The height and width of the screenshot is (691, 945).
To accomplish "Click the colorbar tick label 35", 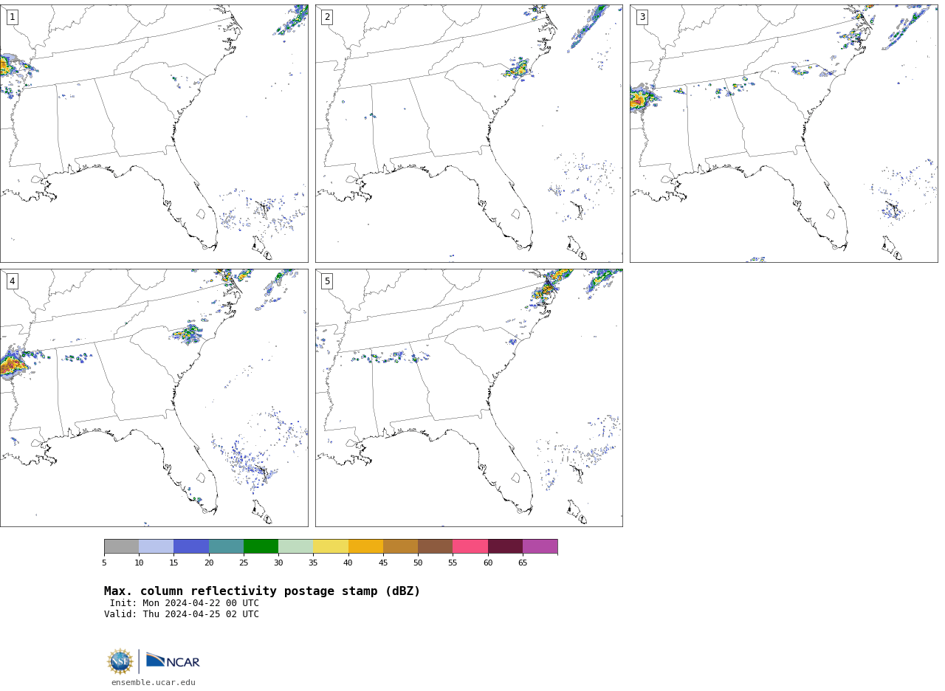I will (313, 563).
